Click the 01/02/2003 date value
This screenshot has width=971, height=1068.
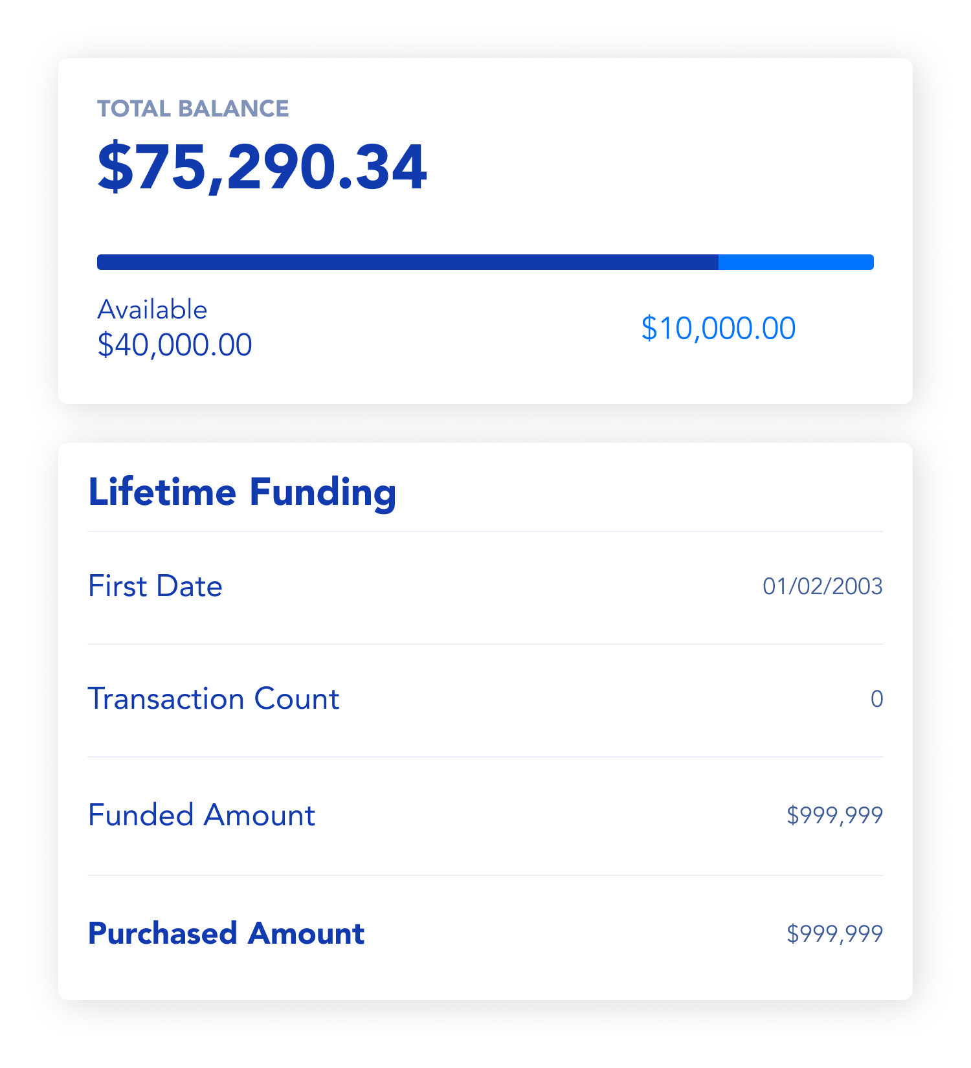pyautogui.click(x=822, y=586)
